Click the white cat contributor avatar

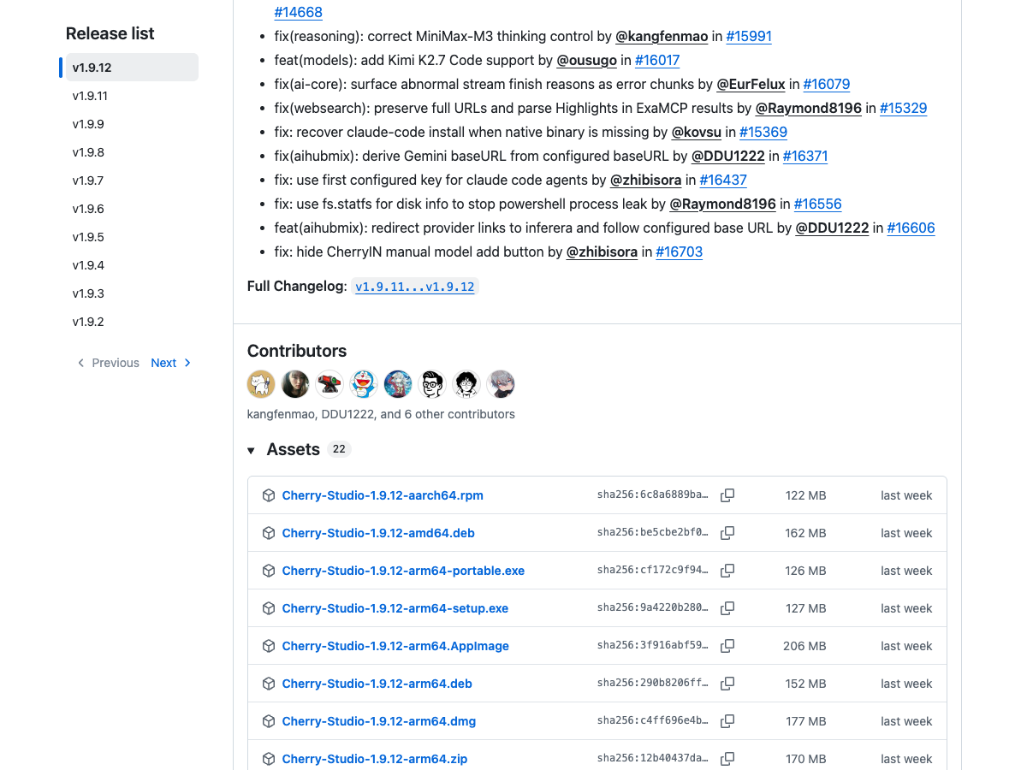261,384
